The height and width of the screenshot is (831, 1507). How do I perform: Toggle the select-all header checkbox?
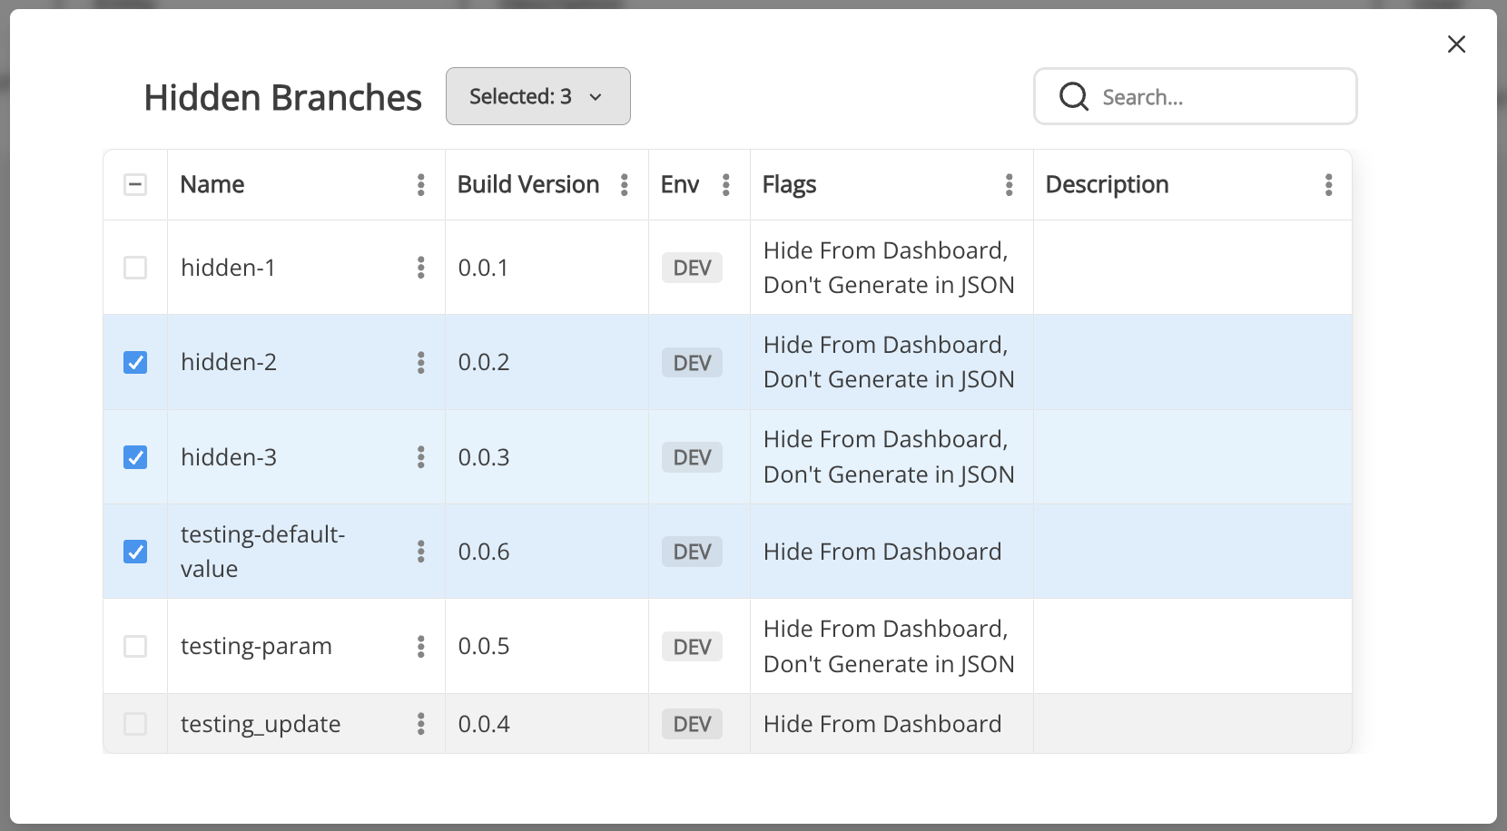click(135, 185)
